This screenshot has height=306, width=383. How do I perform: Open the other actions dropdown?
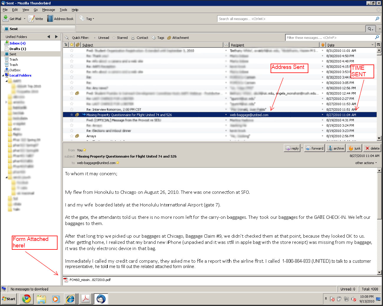pyautogui.click(x=366, y=163)
